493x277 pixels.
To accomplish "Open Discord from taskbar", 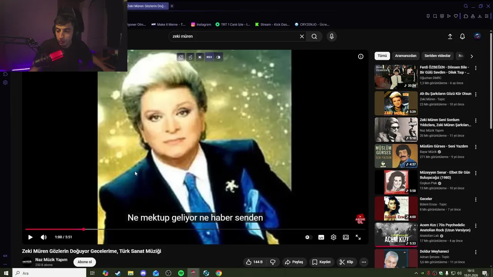I will pos(143,273).
